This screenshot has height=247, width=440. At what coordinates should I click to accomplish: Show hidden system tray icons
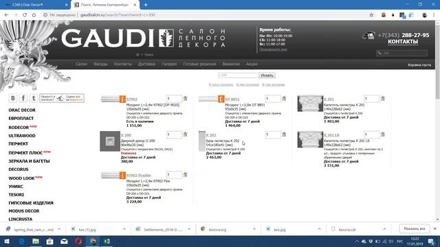tap(357, 242)
